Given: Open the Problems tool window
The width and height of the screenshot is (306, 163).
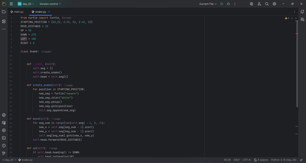Looking at the screenshot, I should pyautogui.click(x=4, y=146).
